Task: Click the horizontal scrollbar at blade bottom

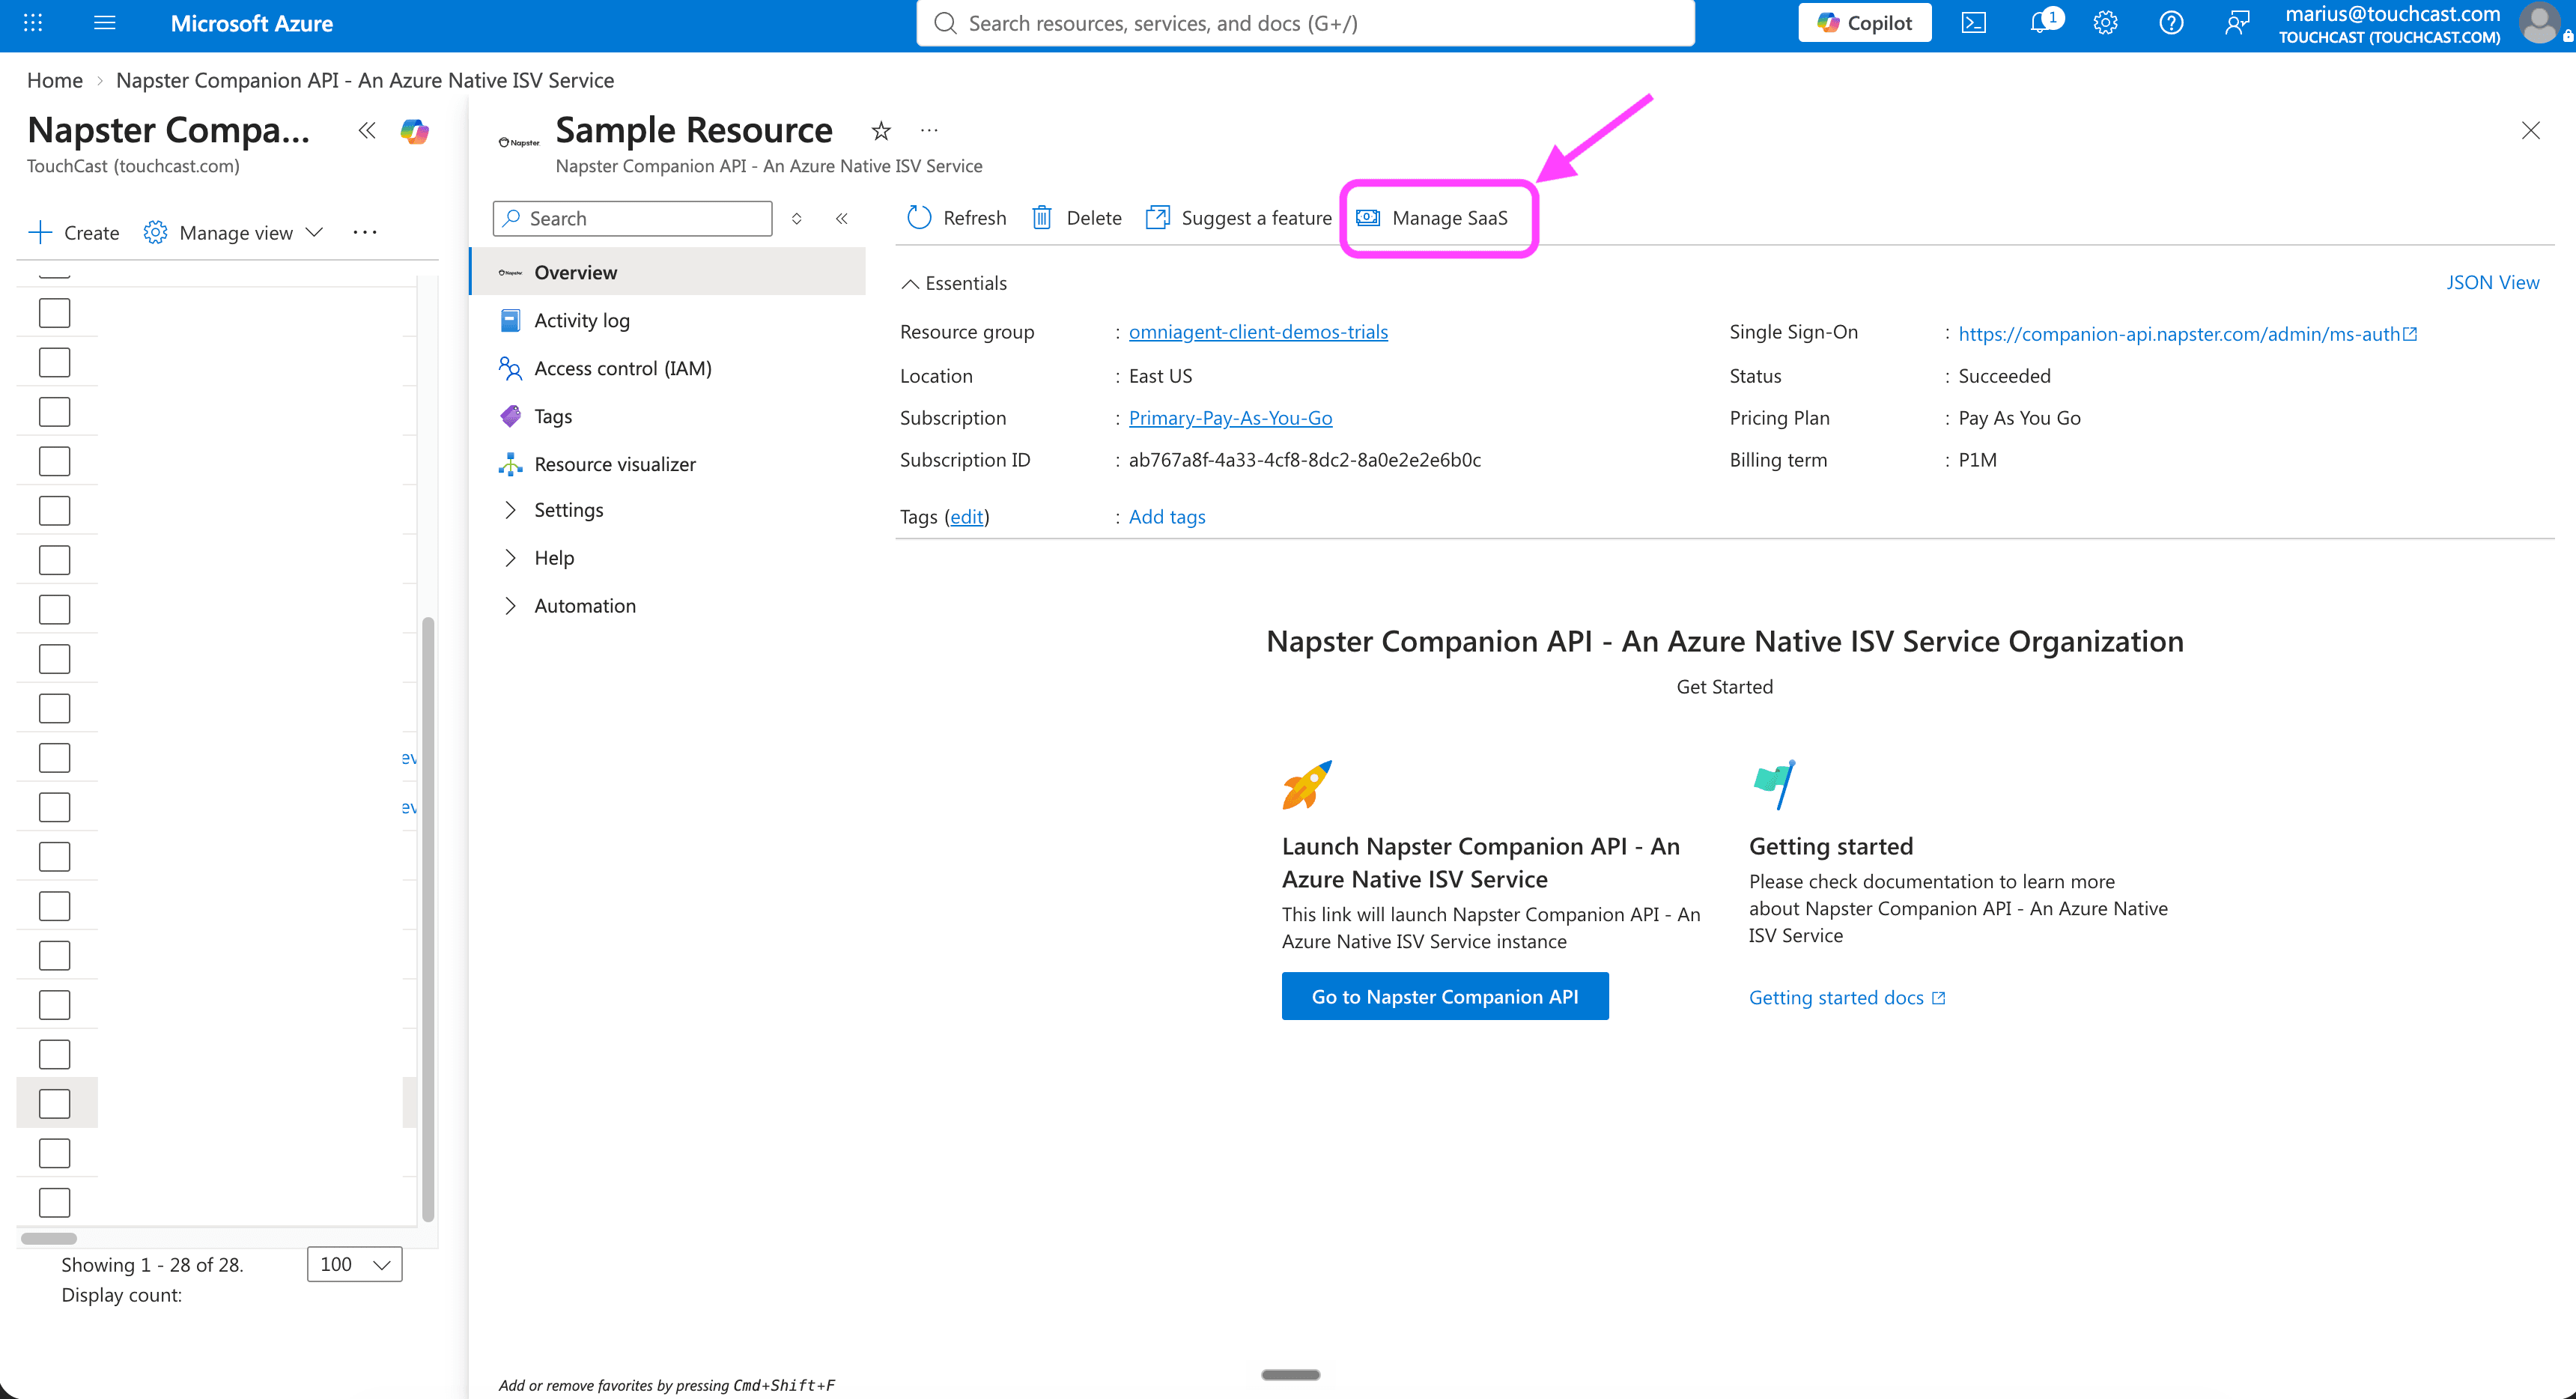Action: (1290, 1375)
